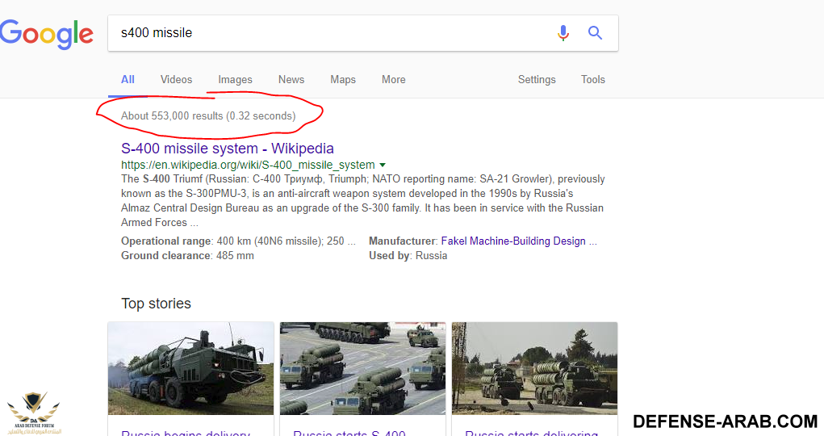Click the Google logo

46,34
